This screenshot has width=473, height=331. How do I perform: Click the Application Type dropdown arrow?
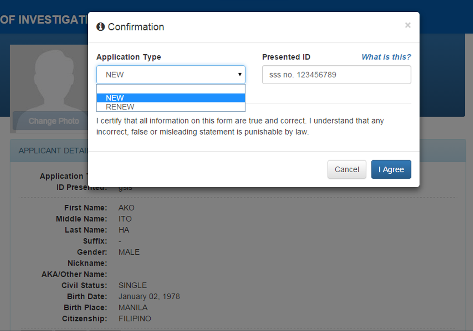point(240,75)
